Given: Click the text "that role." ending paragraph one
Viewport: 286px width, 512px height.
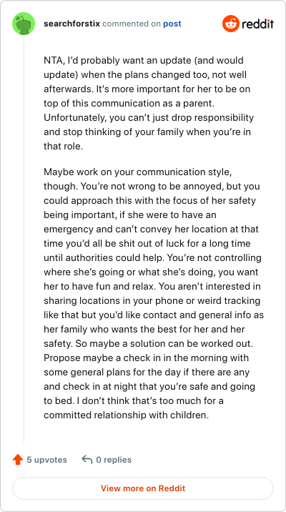Looking at the screenshot, I should coord(64,147).
